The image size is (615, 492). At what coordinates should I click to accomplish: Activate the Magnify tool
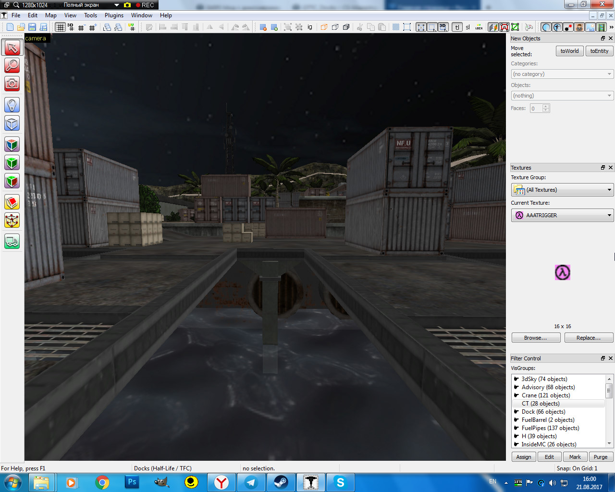12,65
